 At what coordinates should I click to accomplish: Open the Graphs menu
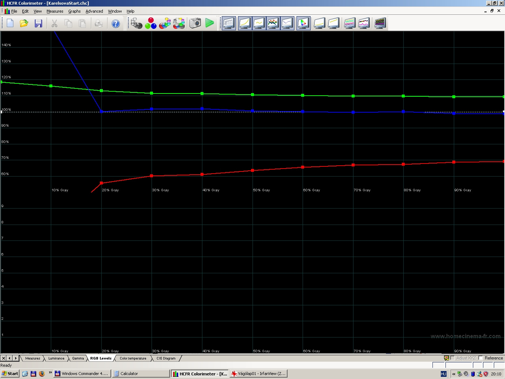(74, 11)
